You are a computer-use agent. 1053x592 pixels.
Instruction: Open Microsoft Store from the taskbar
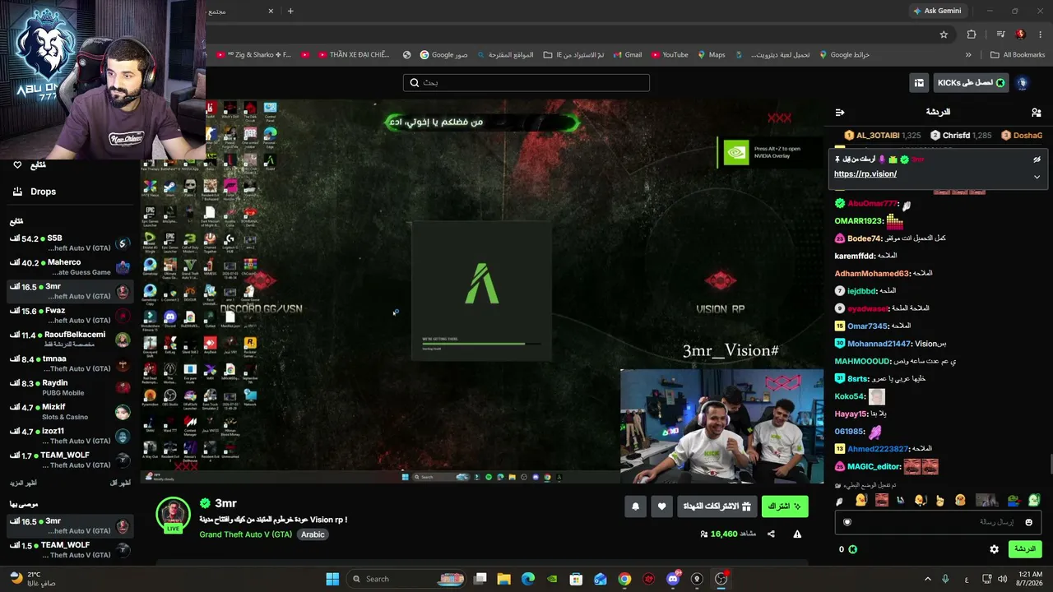click(576, 579)
